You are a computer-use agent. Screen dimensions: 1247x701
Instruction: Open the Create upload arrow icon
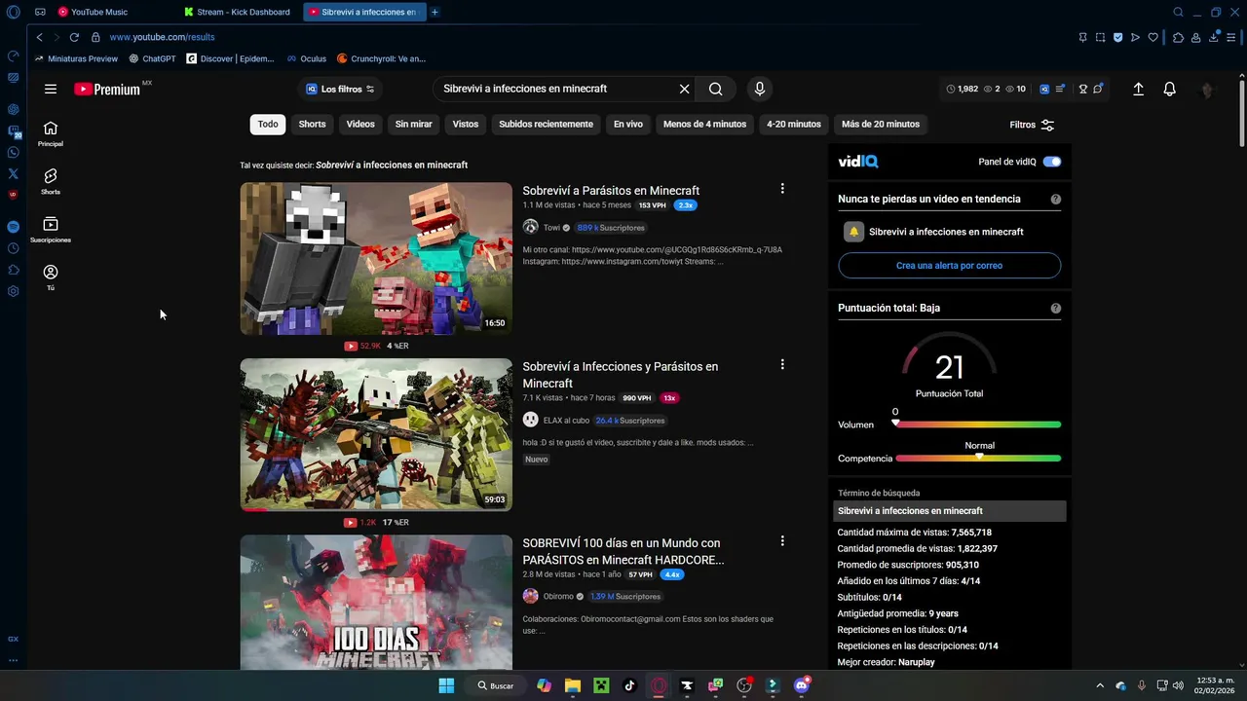pos(1138,89)
